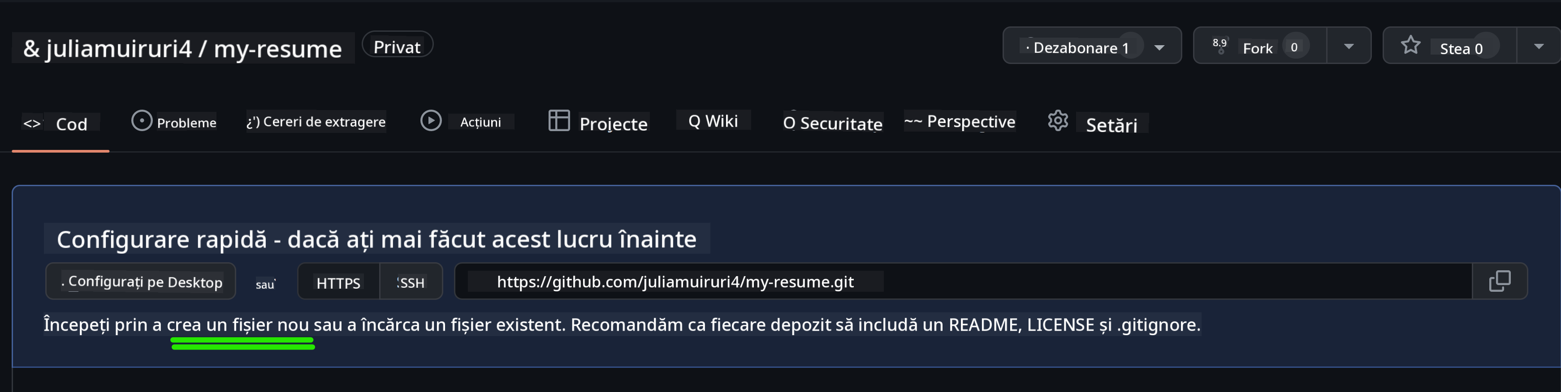Open link to crea un fișier nou
Viewport: 1561px width, 392px height.
pyautogui.click(x=242, y=325)
